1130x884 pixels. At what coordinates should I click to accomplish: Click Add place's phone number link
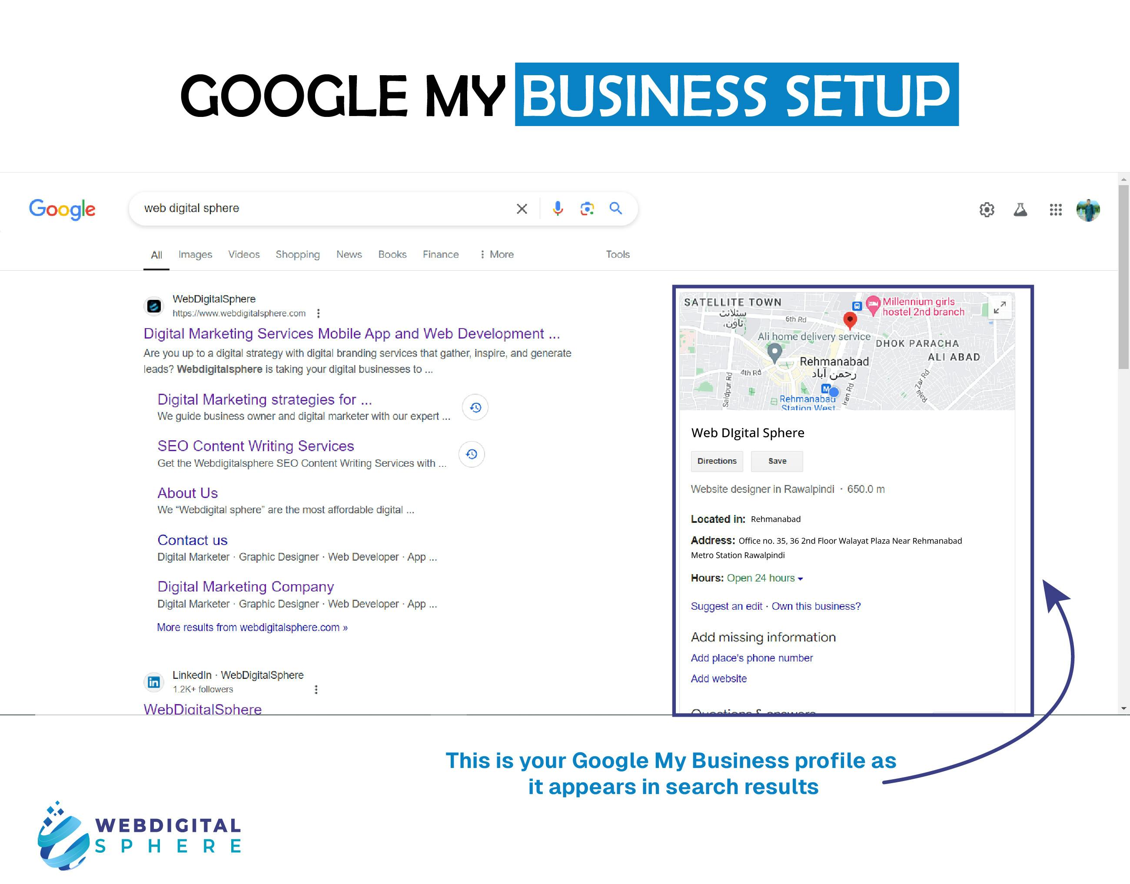(x=751, y=658)
